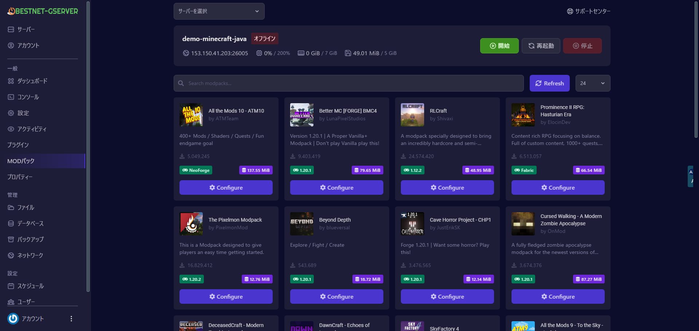Click the SkyFactory 4 title
The width and height of the screenshot is (699, 331).
444,328
